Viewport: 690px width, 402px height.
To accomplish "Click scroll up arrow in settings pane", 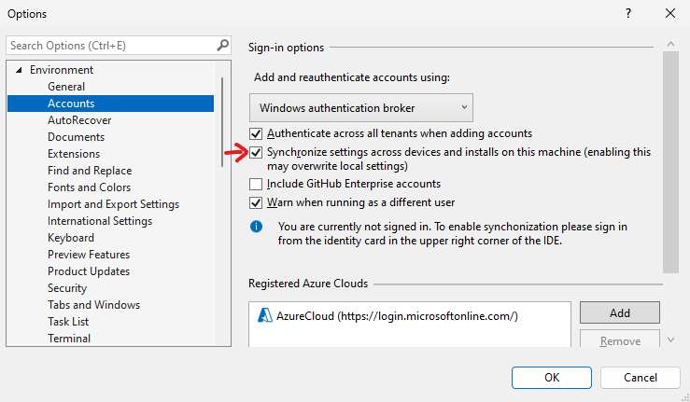I will [670, 44].
